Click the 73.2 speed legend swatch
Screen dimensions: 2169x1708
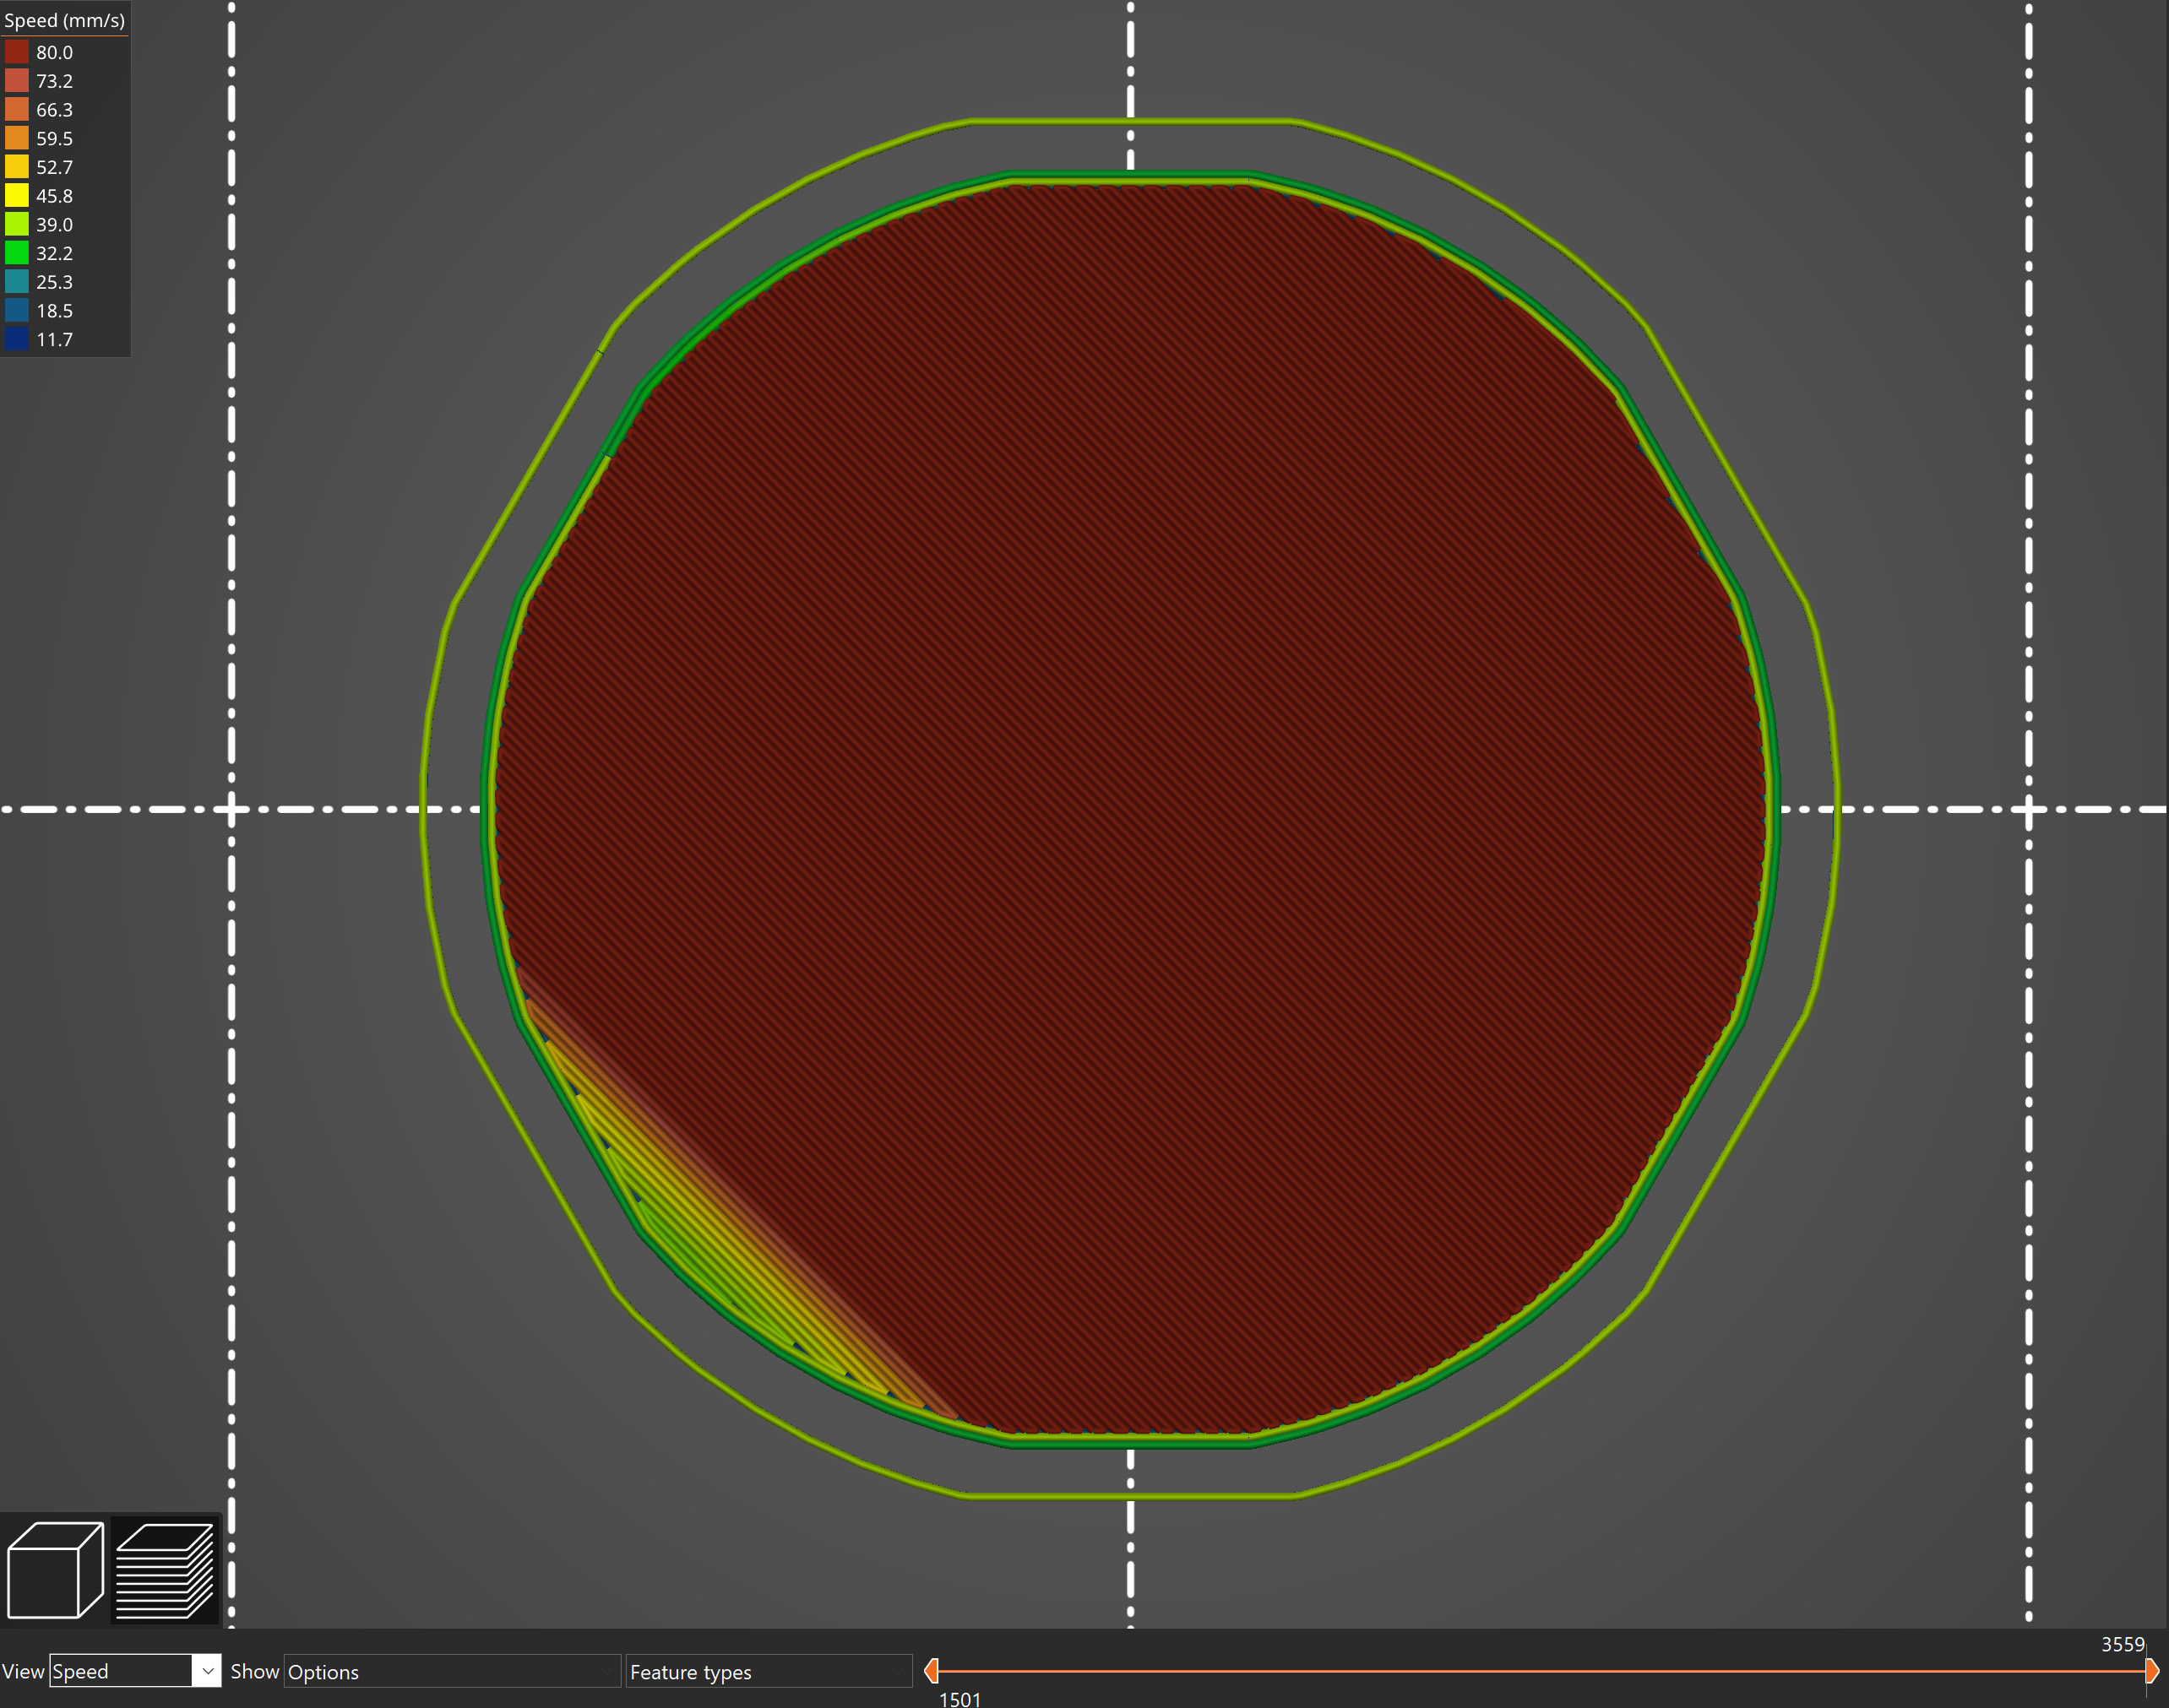17,81
